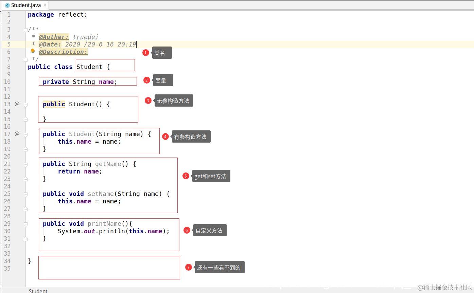This screenshot has width=474, height=293.
Task: Open the lightbulb quick-fix on line 6
Action: click(x=33, y=51)
